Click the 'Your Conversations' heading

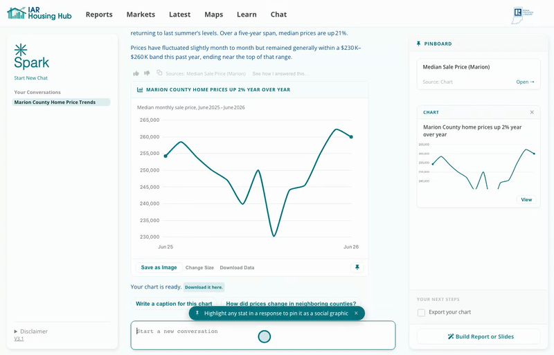point(37,92)
